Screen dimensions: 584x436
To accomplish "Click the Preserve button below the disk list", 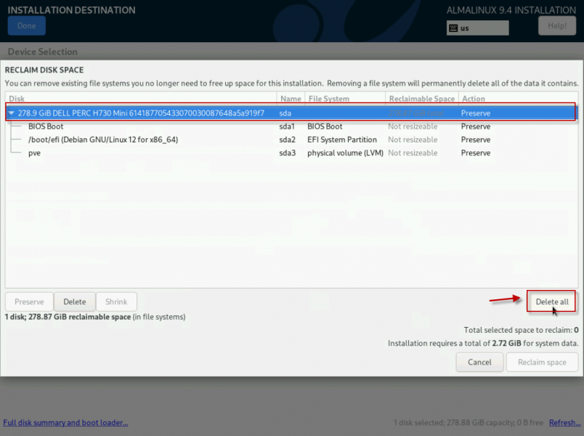I will 29,302.
